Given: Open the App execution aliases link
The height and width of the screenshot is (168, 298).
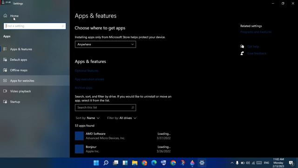Looking at the screenshot, I should (89, 79).
